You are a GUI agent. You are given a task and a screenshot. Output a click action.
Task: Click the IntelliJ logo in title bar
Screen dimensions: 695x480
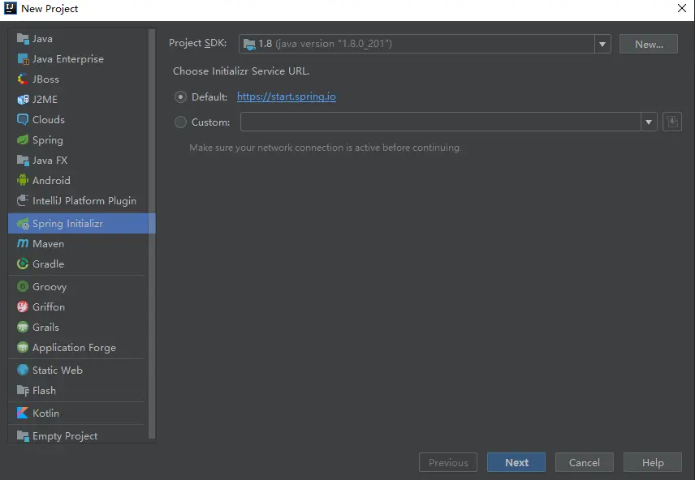point(11,8)
